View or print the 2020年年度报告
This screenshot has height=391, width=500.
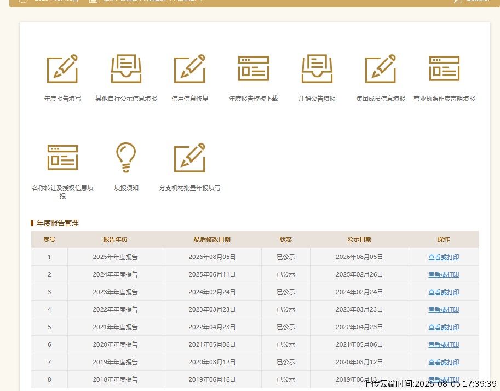click(444, 344)
